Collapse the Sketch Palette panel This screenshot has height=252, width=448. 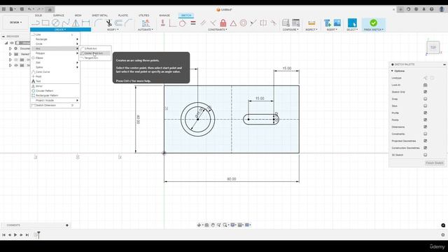click(x=444, y=64)
